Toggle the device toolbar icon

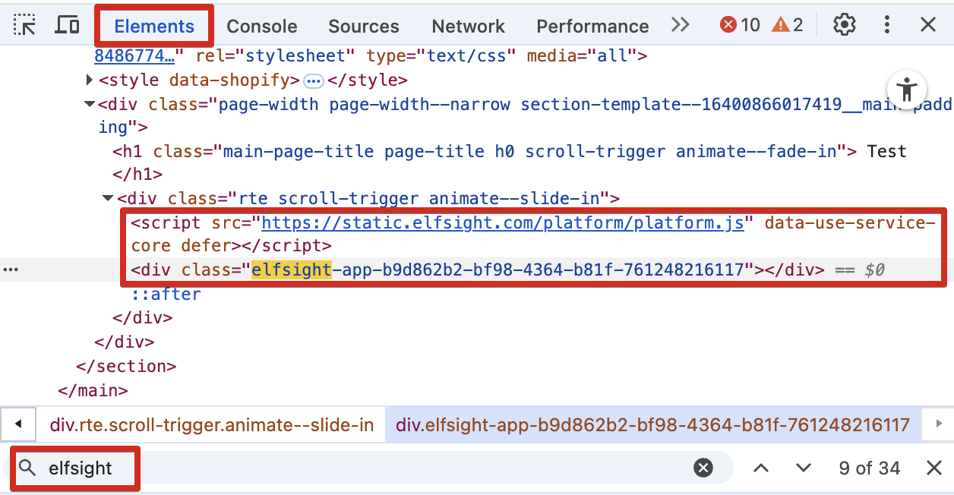(x=68, y=25)
